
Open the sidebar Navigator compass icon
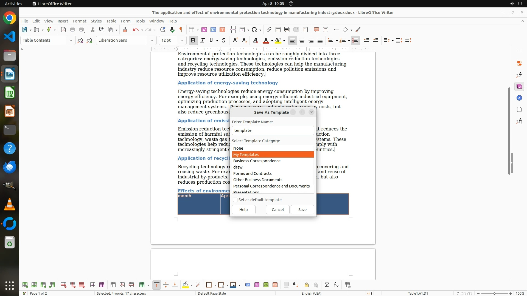(519, 98)
